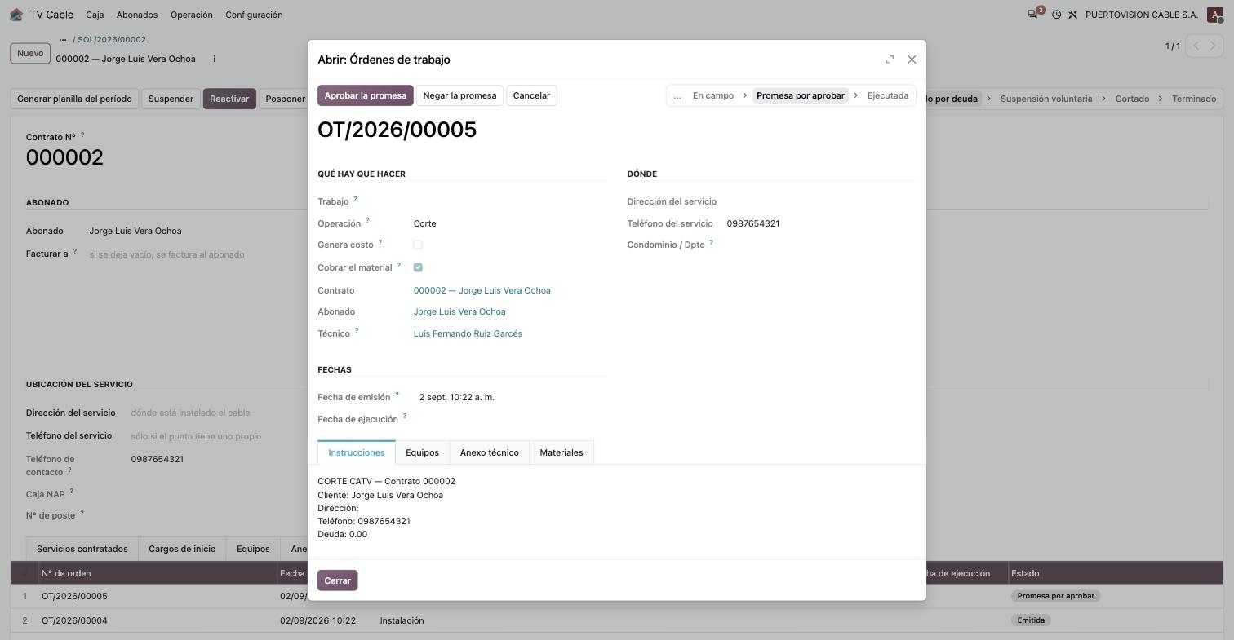The width and height of the screenshot is (1234, 640).
Task: Show help tooltip for Fecha de ejecución
Action: coord(405,416)
